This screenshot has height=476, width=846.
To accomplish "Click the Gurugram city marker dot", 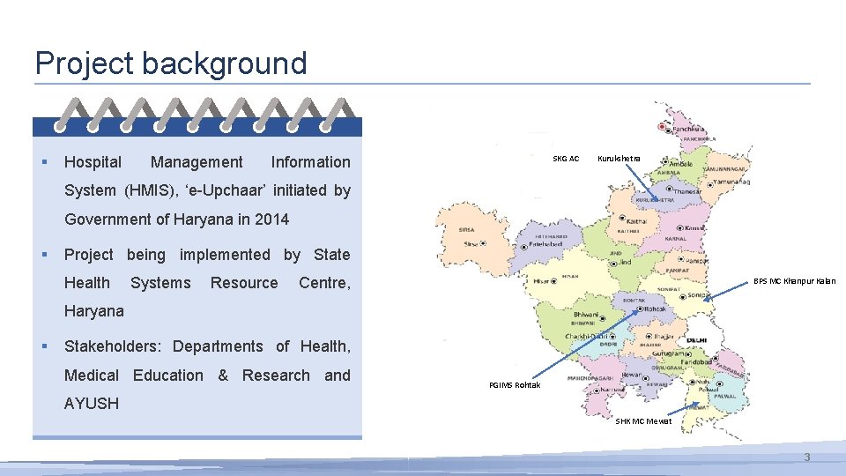I will 687,354.
